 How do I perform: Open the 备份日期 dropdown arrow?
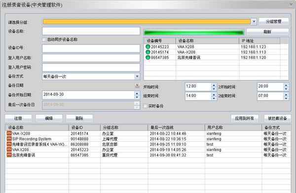[137, 86]
